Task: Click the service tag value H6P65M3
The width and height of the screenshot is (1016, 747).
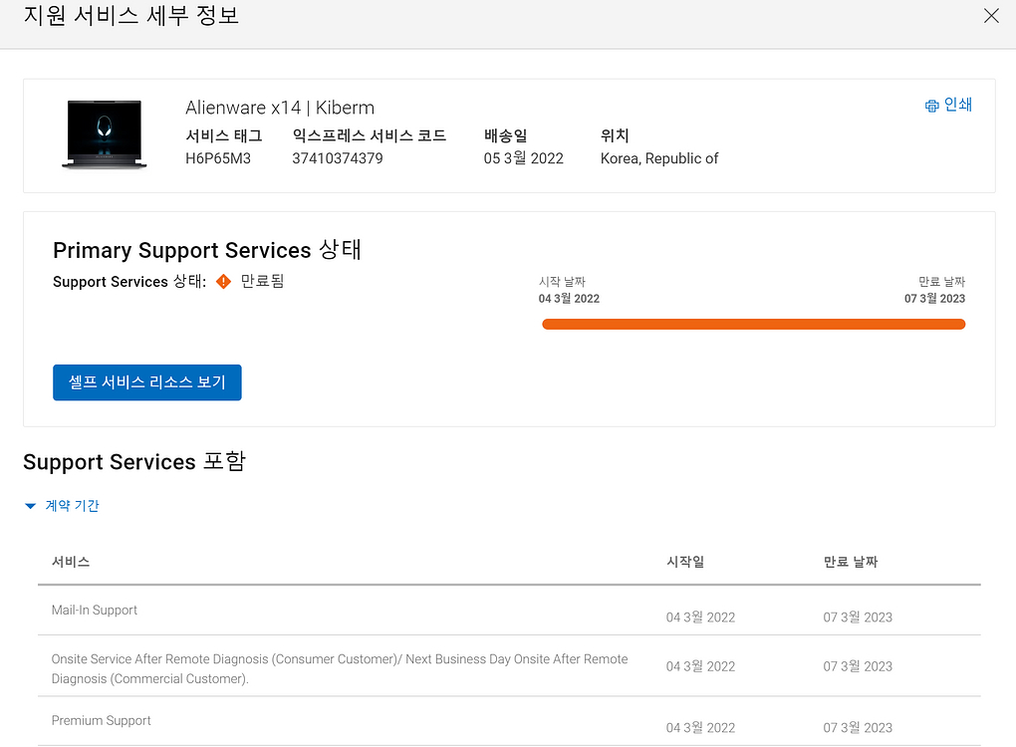Action: (218, 158)
